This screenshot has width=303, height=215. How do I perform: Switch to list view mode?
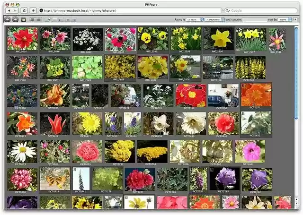click(x=38, y=20)
